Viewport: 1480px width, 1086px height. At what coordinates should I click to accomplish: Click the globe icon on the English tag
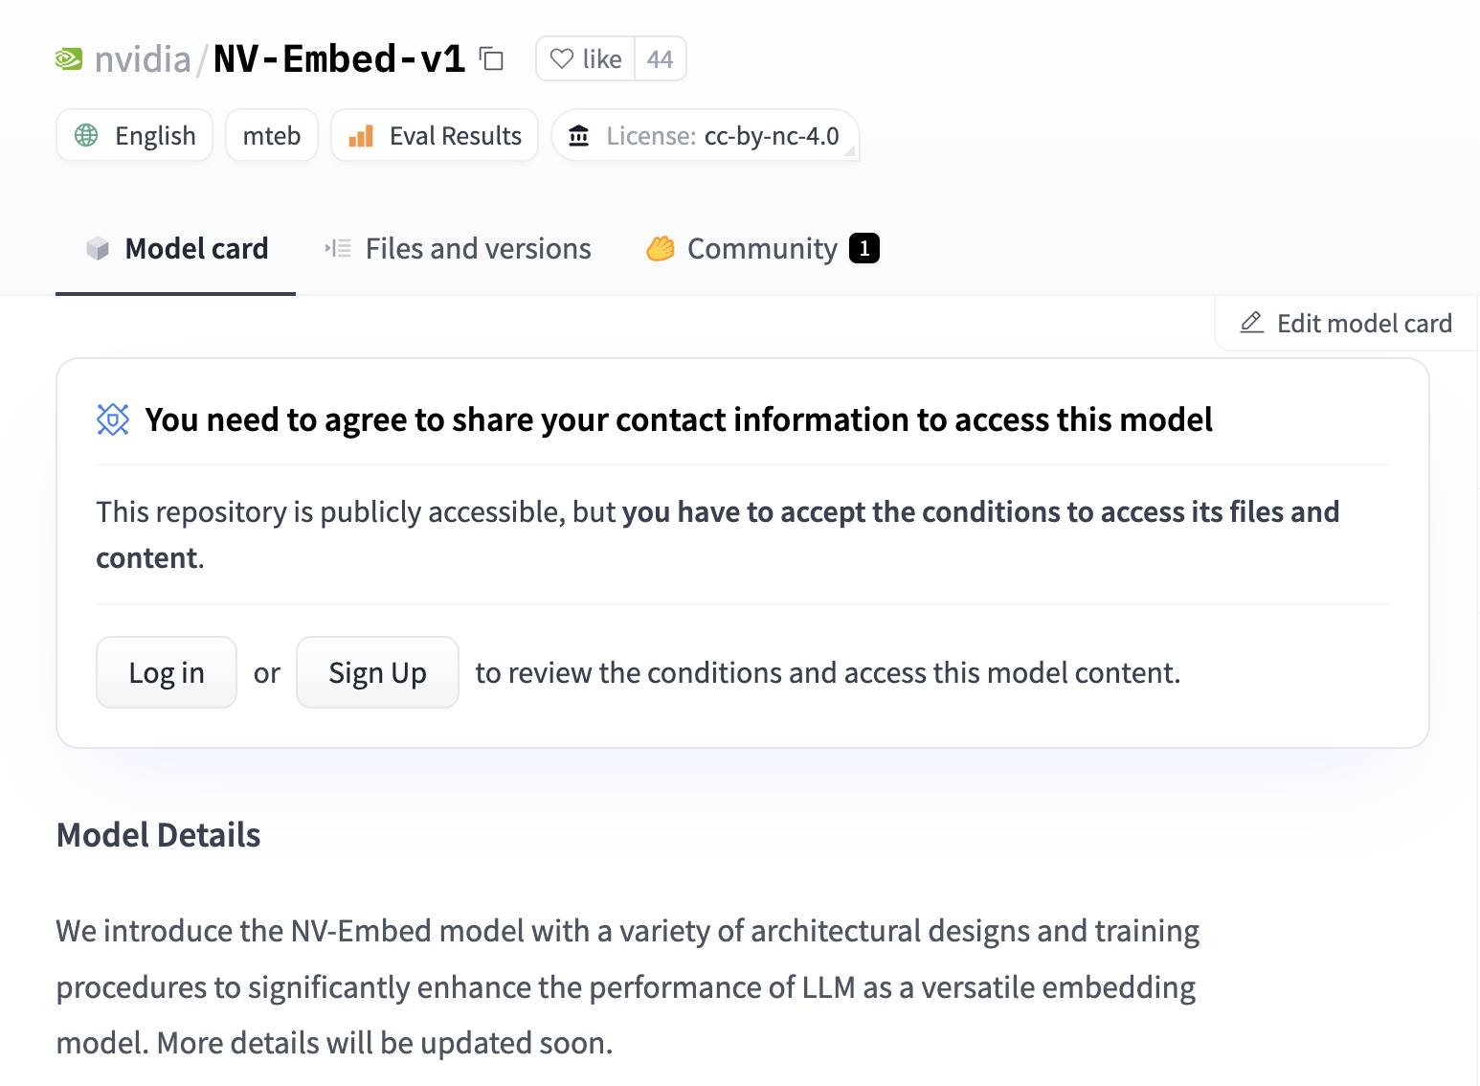point(86,136)
